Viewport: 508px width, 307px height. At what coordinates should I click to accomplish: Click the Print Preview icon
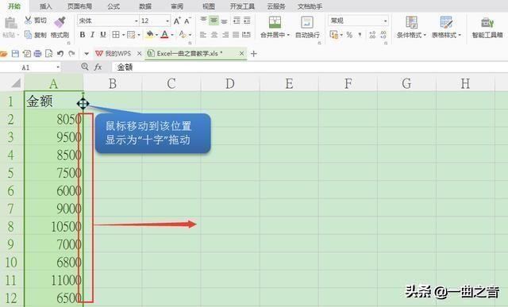pyautogui.click(x=48, y=53)
